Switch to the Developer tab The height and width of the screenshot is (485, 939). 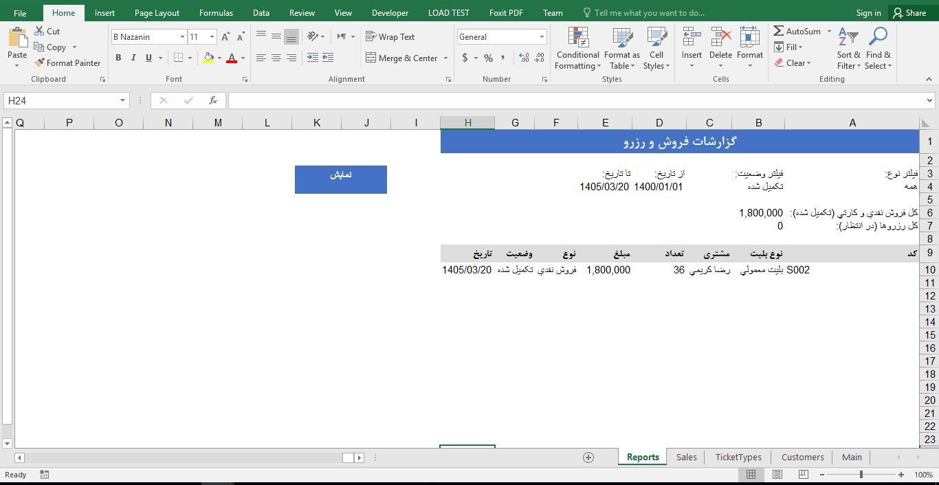tap(390, 13)
